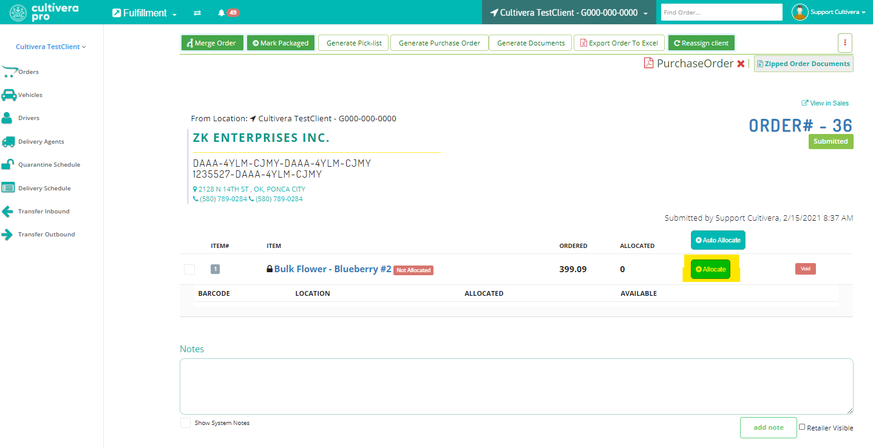Click the View in Sales link
The height and width of the screenshot is (448, 873).
[x=825, y=103]
